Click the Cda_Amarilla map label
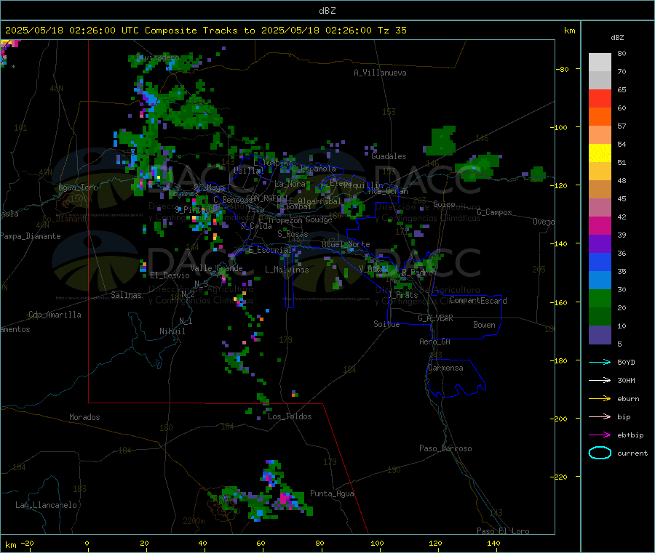The width and height of the screenshot is (655, 553). click(x=55, y=315)
